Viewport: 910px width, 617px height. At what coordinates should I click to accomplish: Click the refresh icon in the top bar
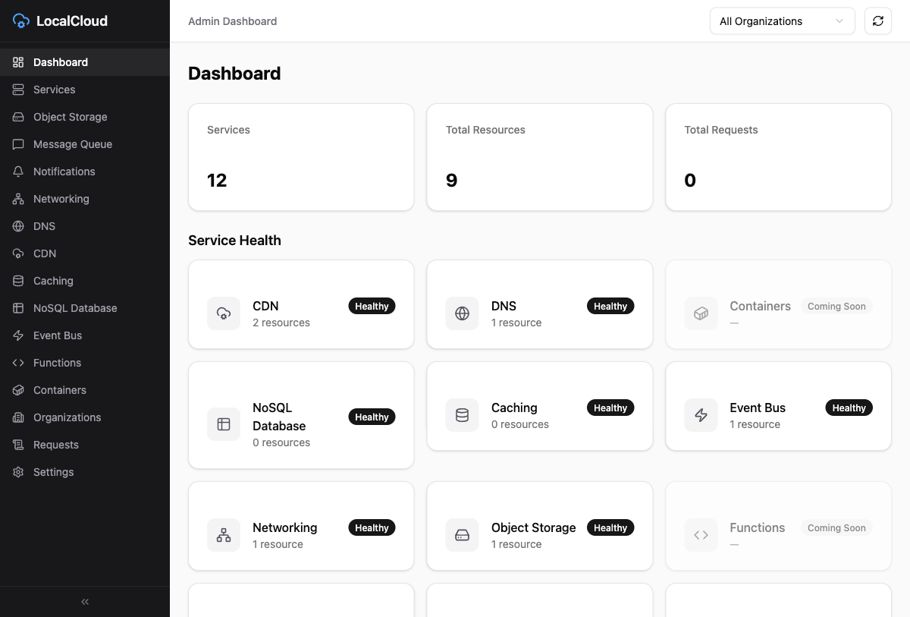pyautogui.click(x=877, y=21)
